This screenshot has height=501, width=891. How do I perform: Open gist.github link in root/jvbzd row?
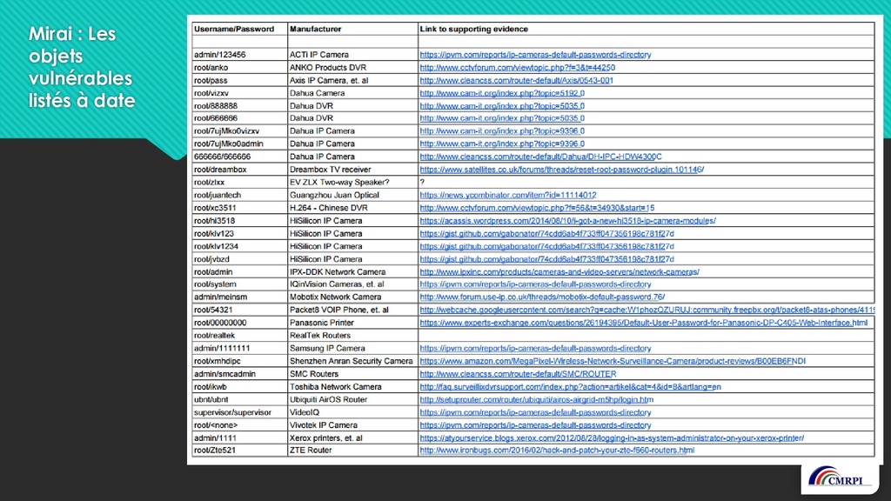[546, 259]
